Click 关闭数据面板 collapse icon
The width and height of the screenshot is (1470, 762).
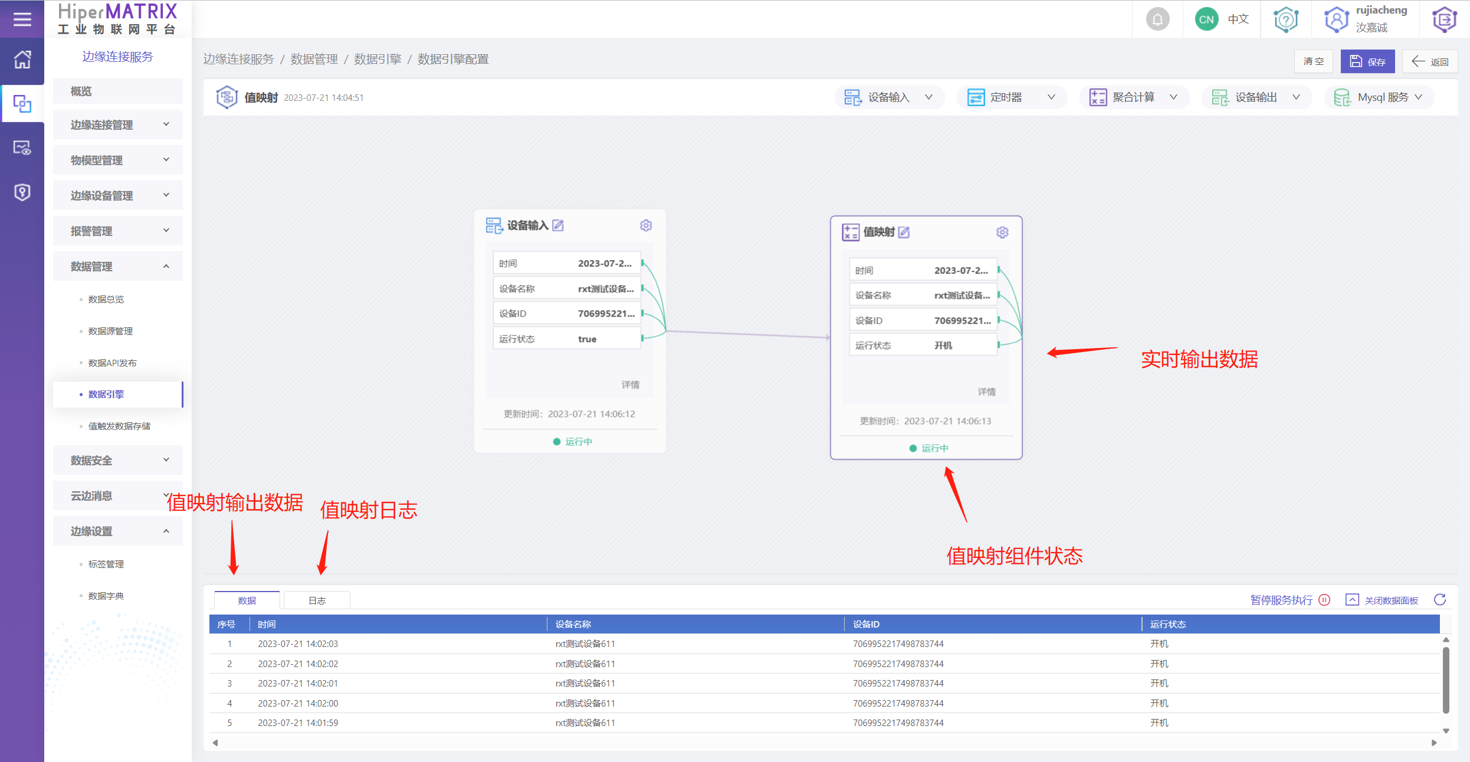[1352, 600]
